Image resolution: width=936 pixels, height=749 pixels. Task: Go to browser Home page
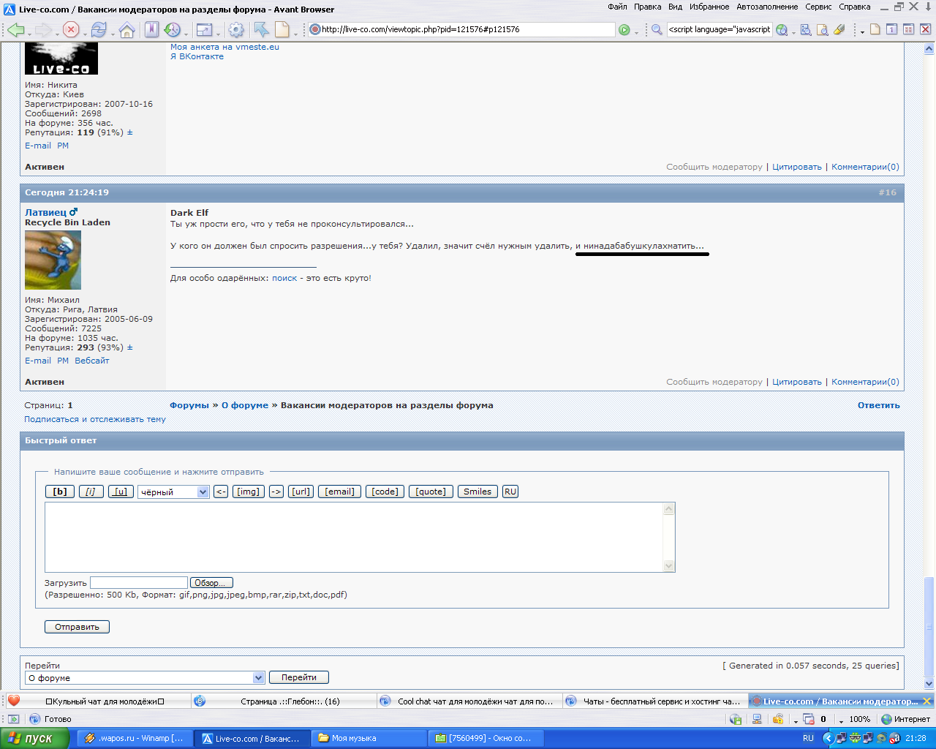127,30
